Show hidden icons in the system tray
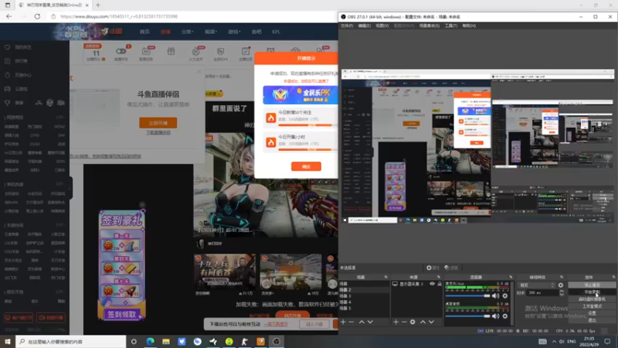 pos(554,341)
